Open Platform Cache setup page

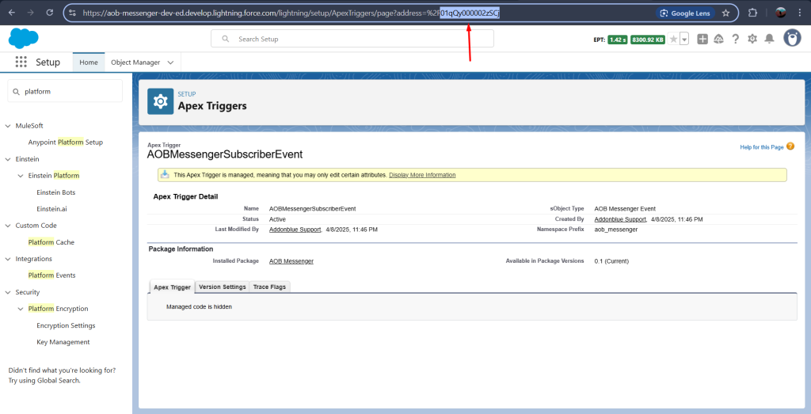tap(51, 242)
